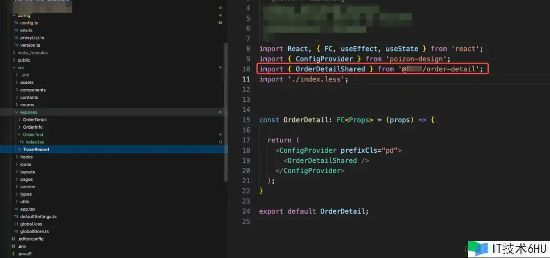Open the defaultSettings.ts file
This screenshot has height=258, width=550.
tap(38, 216)
